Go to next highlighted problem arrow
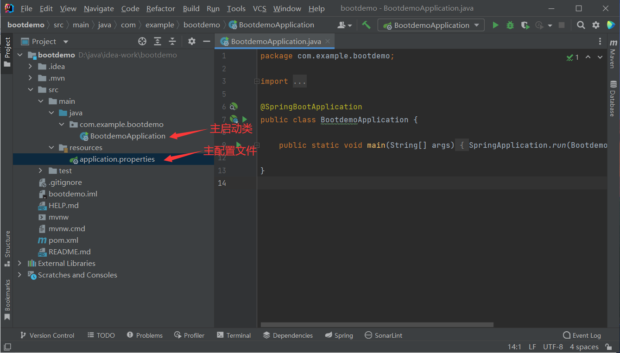620x353 pixels. pyautogui.click(x=600, y=57)
